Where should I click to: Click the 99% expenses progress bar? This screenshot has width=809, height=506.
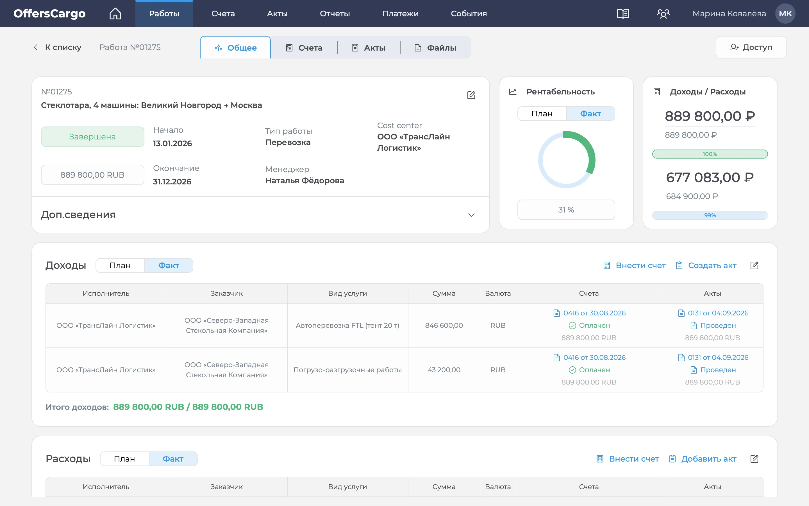[x=710, y=216]
